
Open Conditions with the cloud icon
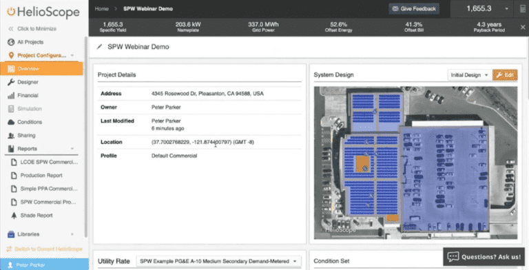11,122
